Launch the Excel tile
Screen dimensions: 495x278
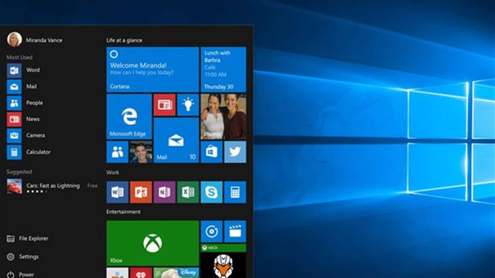188,192
